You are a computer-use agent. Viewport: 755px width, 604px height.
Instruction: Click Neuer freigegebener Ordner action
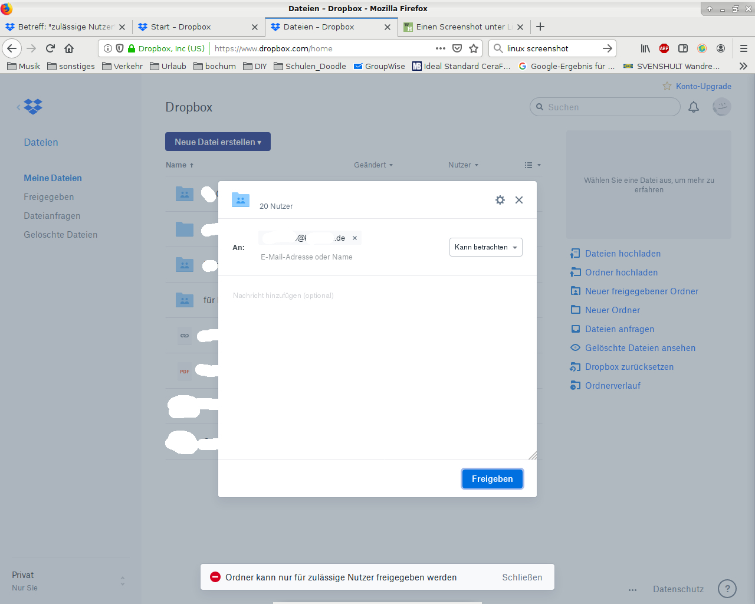(x=635, y=291)
